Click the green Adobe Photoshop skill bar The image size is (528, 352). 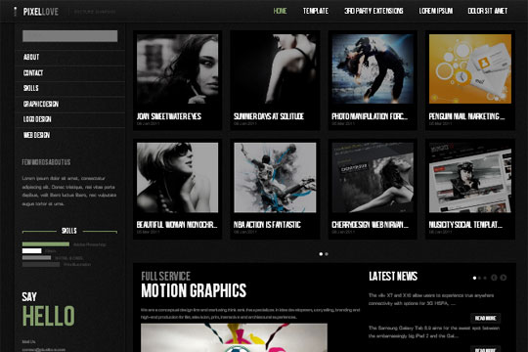pos(46,244)
